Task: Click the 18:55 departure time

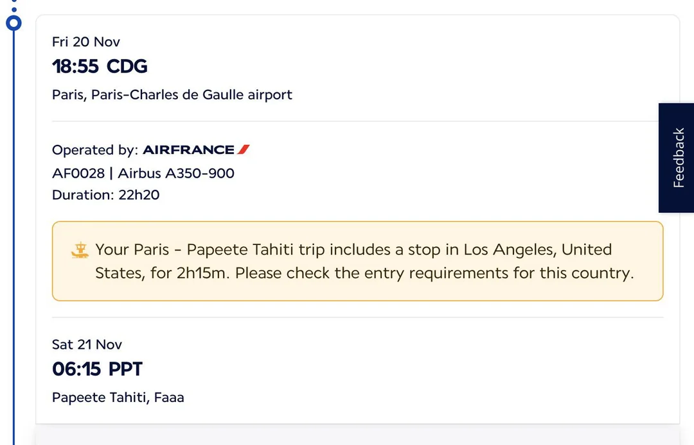Action: (x=76, y=66)
